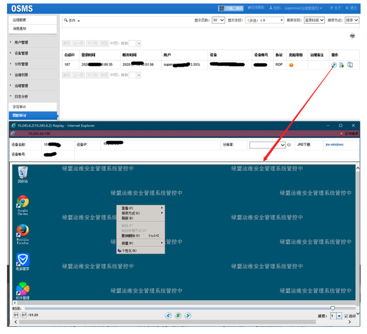367x334 pixels.
Task: Click the orange danger level icon
Action: pos(291,65)
